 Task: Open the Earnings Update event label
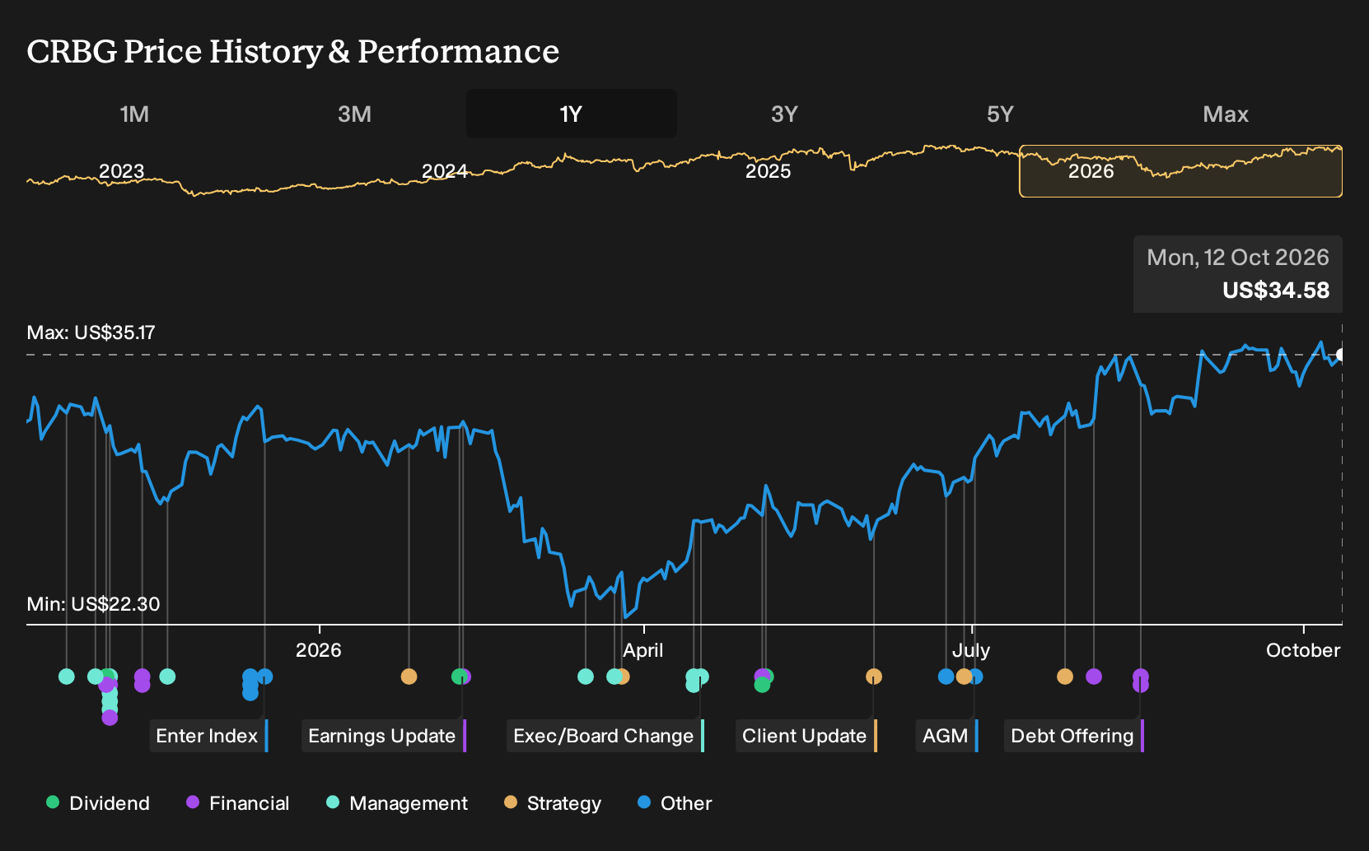click(384, 736)
